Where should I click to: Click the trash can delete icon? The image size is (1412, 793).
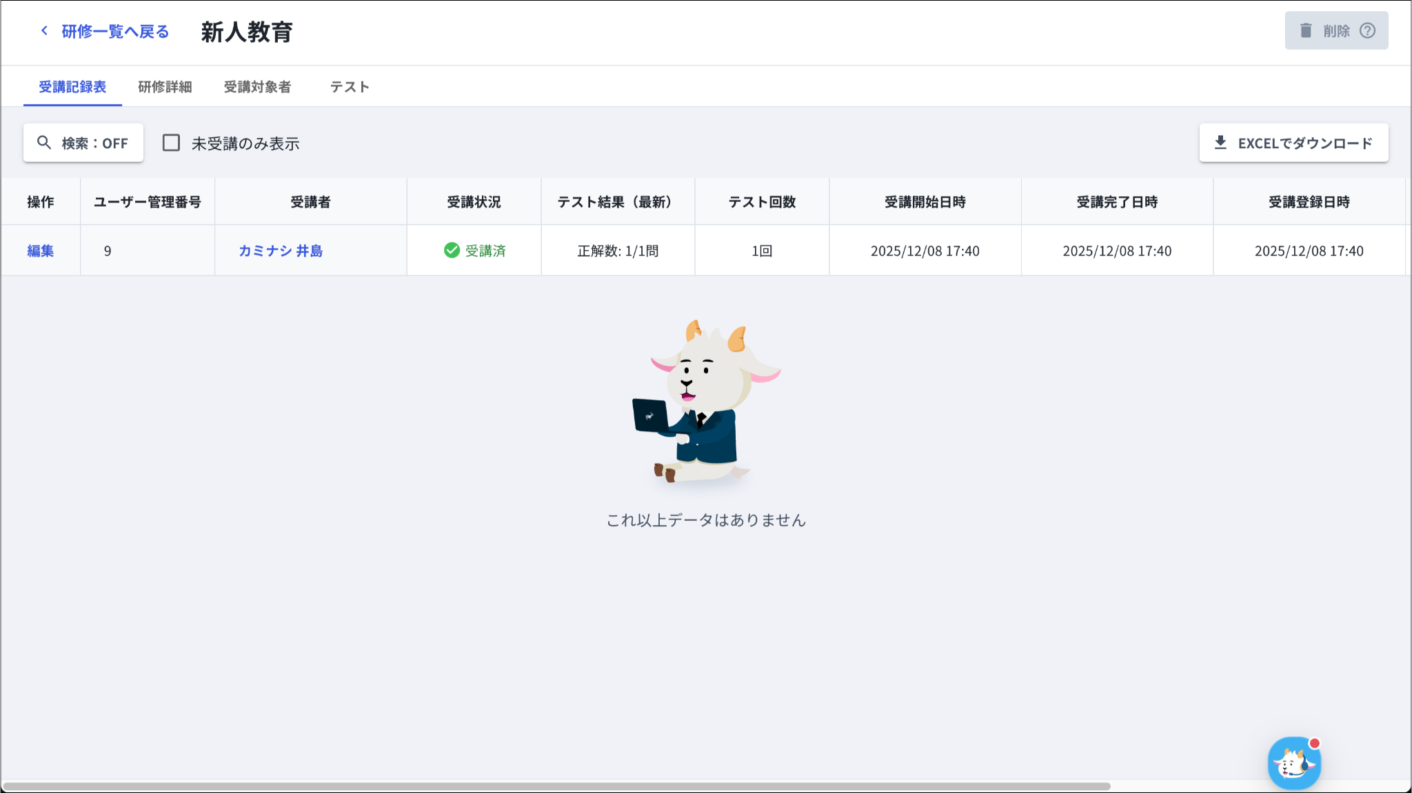[1306, 31]
